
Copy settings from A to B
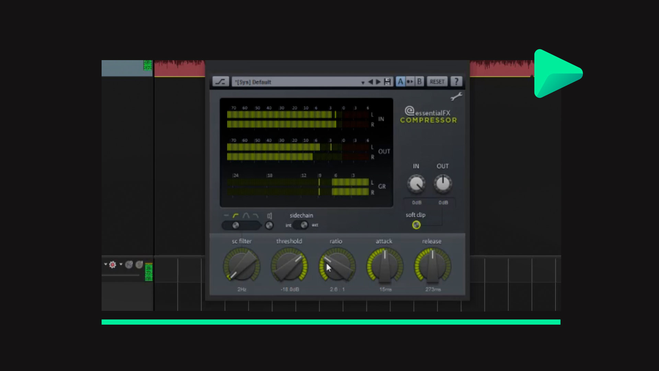(x=410, y=82)
